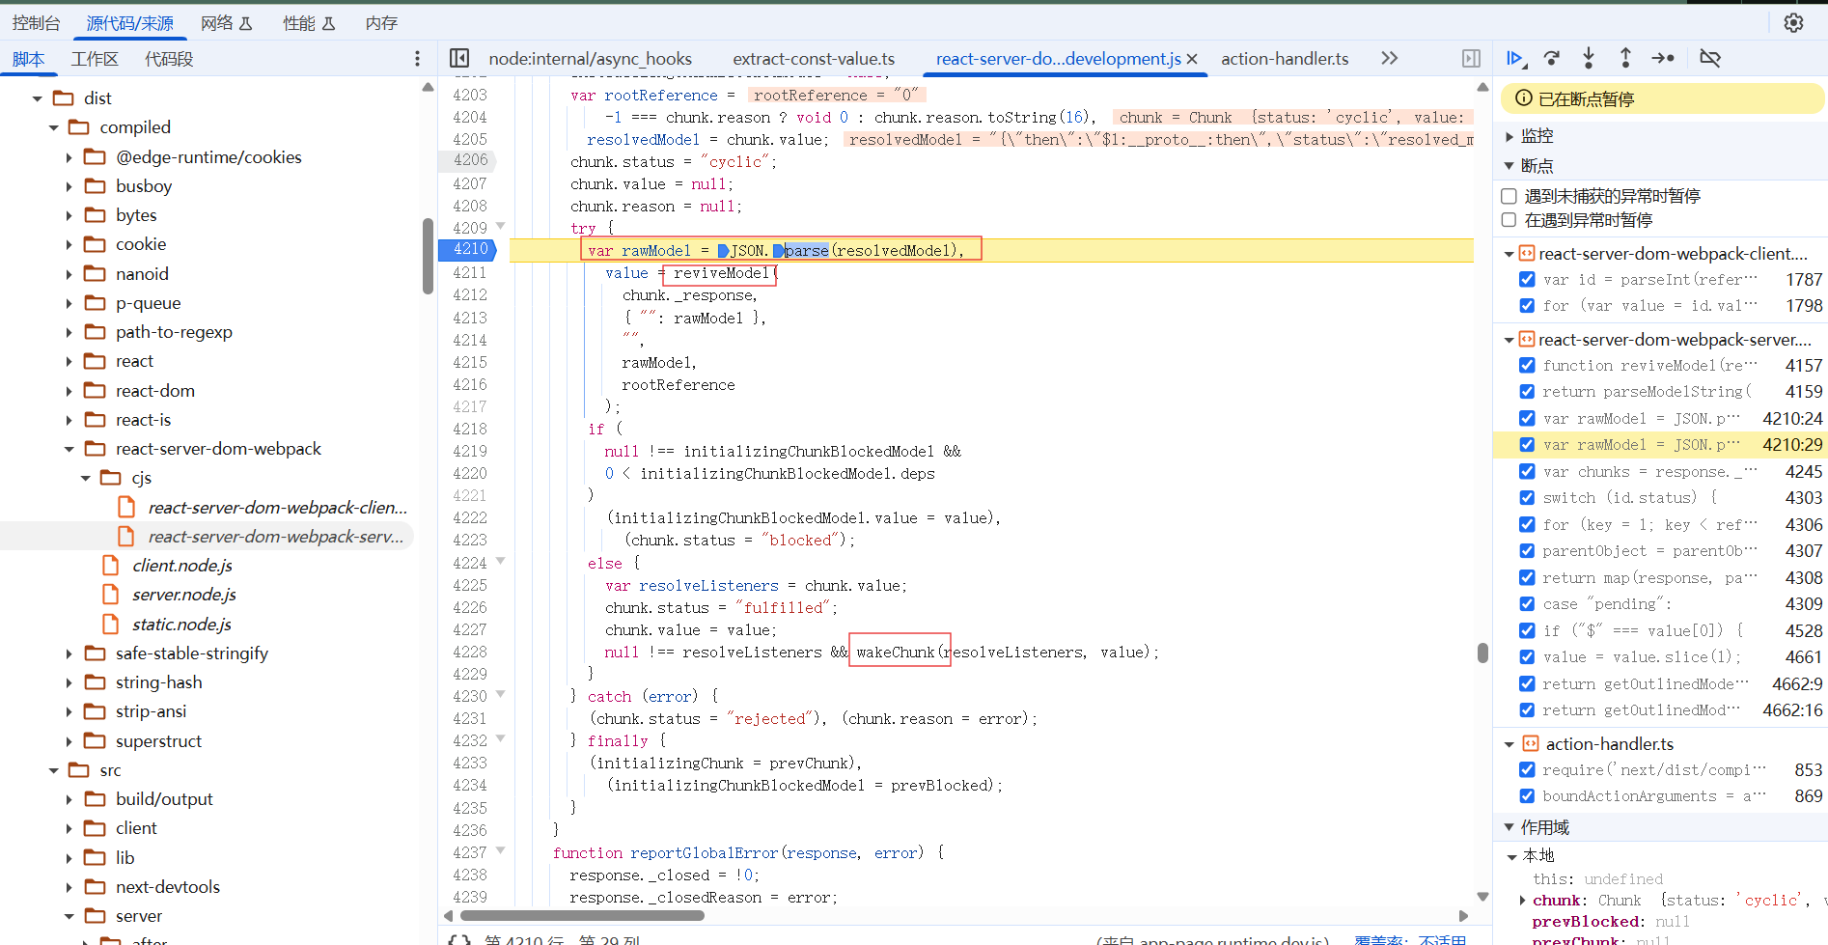The width and height of the screenshot is (1828, 945).
Task: Open DevTools settings gear
Action: (x=1793, y=23)
